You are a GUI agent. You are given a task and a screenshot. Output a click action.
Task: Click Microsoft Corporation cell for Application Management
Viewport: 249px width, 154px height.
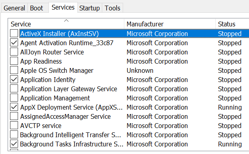157,98
